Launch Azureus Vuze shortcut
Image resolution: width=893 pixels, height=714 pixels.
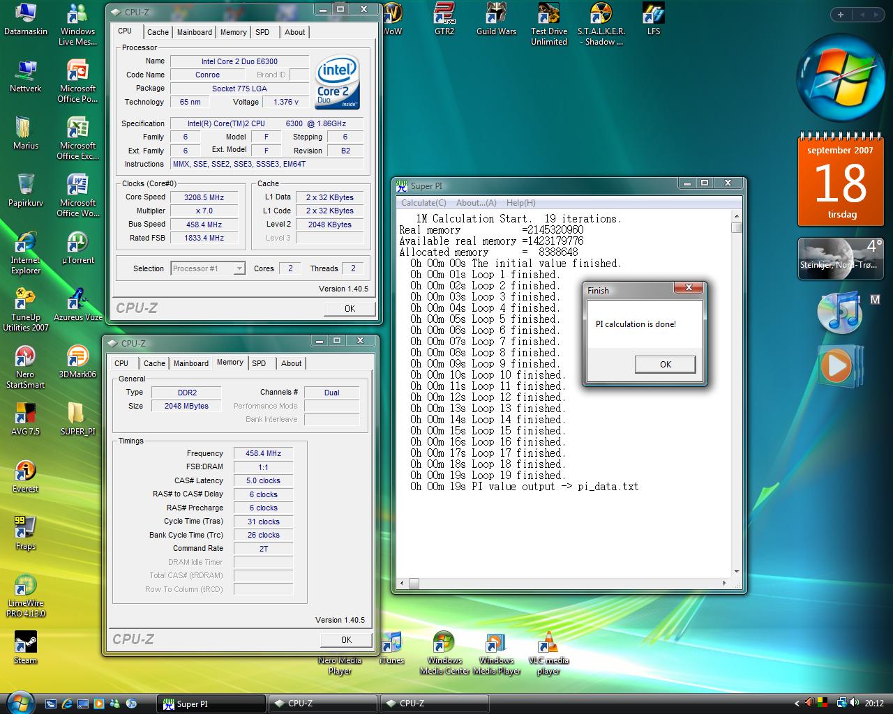tap(77, 305)
